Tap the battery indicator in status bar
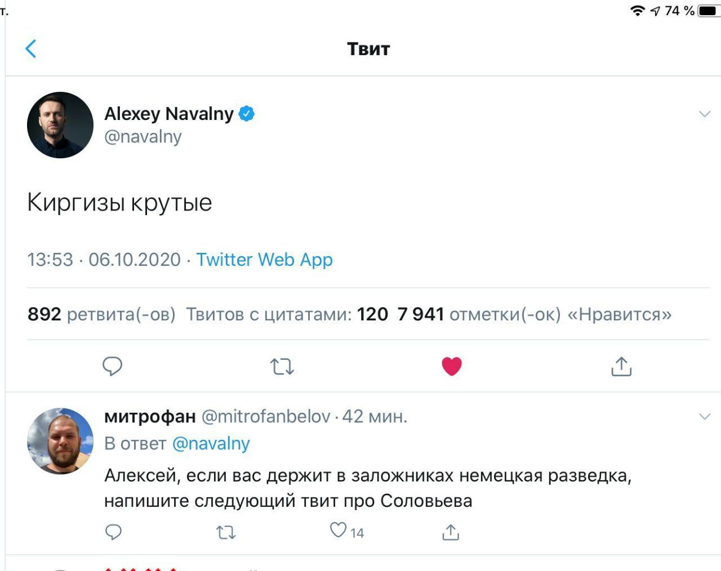This screenshot has height=571, width=721. tap(709, 11)
